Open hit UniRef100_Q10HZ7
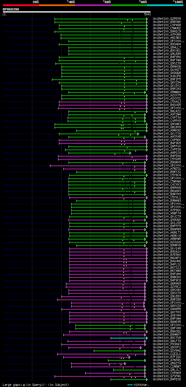The image size is (186, 387). click(x=167, y=70)
